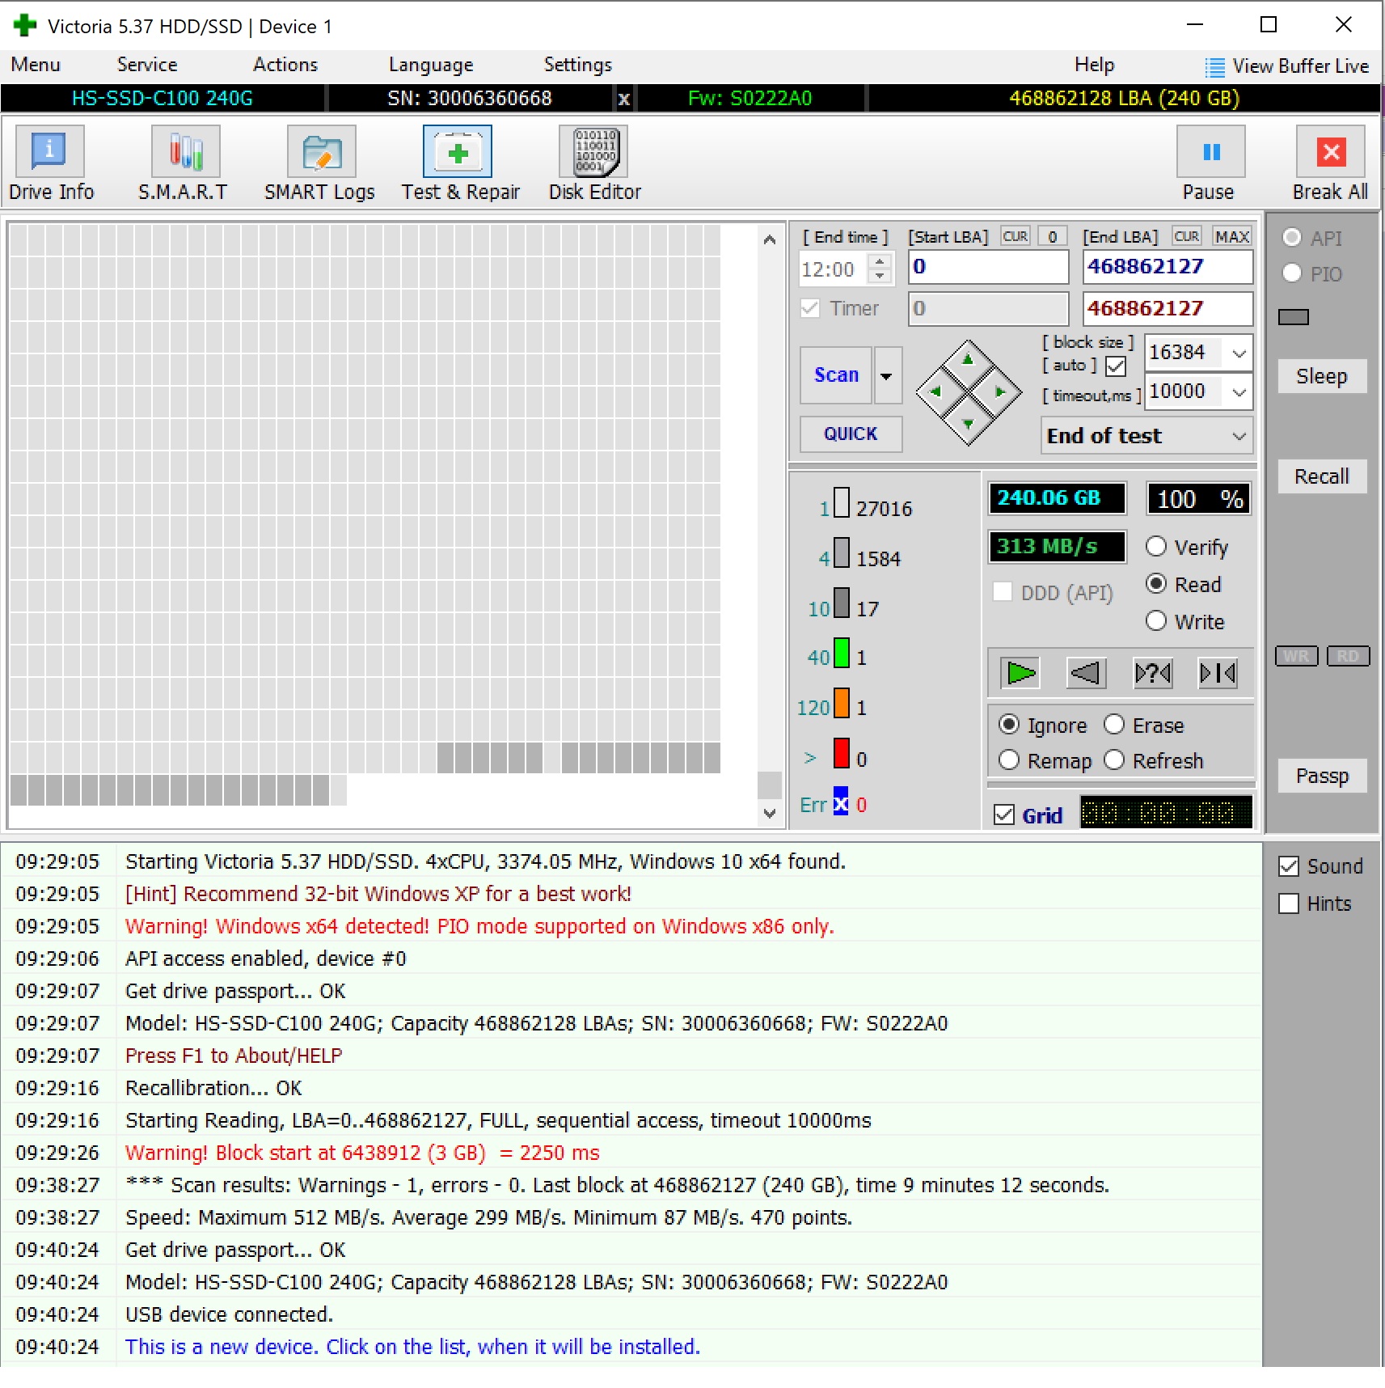Select the Verify radio option
The image size is (1385, 1388).
click(x=1187, y=548)
